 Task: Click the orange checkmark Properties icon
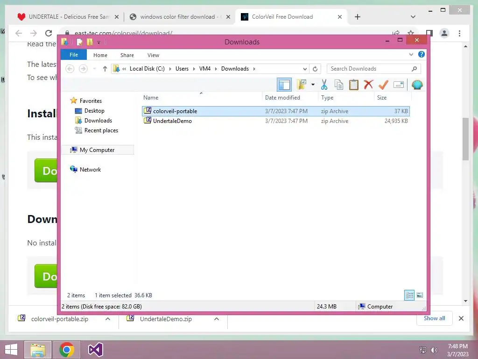384,85
